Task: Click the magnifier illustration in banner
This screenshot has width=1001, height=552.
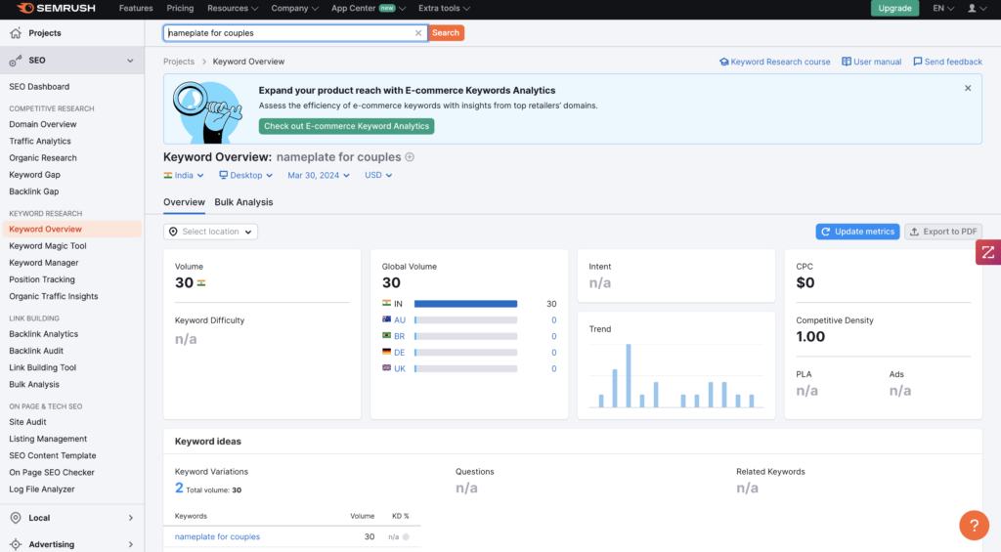Action: point(208,111)
